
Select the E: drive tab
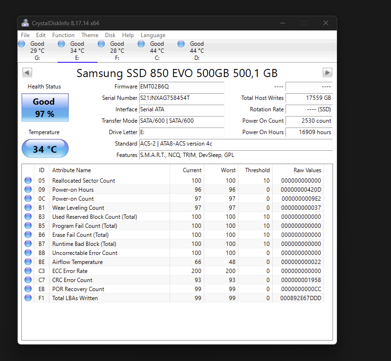pos(77,51)
